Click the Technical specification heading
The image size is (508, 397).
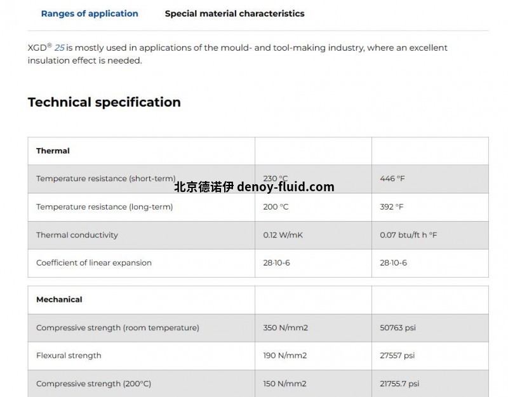[104, 102]
